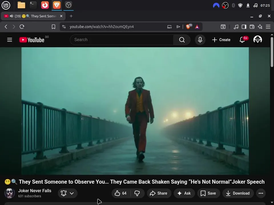View site settings icon in address bar
The width and height of the screenshot is (274, 205).
pyautogui.click(x=64, y=27)
